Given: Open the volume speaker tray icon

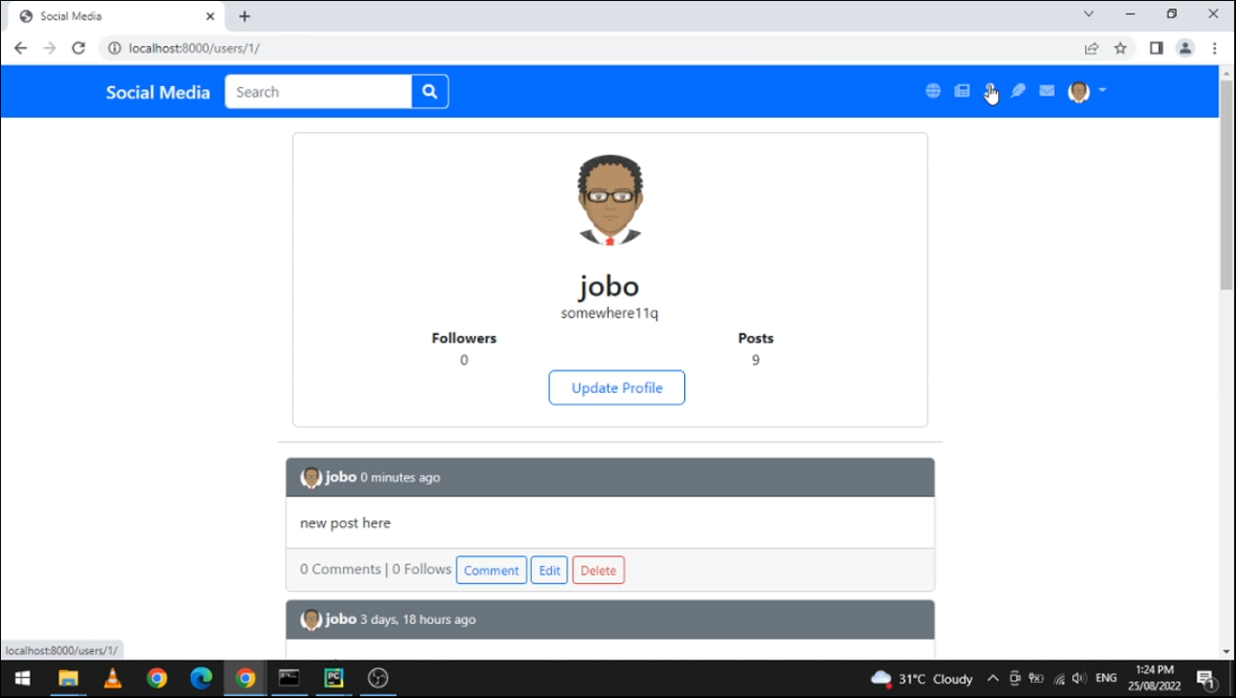Looking at the screenshot, I should coord(1079,679).
